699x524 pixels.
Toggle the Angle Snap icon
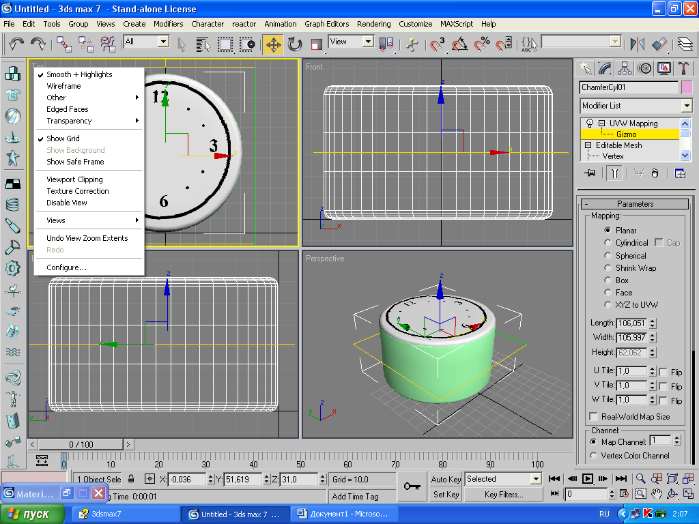pyautogui.click(x=459, y=44)
